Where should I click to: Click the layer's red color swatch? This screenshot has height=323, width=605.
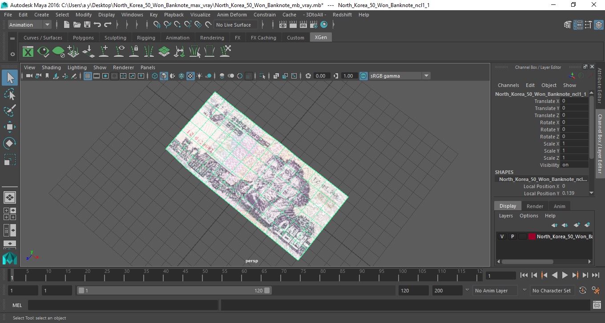[x=532, y=236]
